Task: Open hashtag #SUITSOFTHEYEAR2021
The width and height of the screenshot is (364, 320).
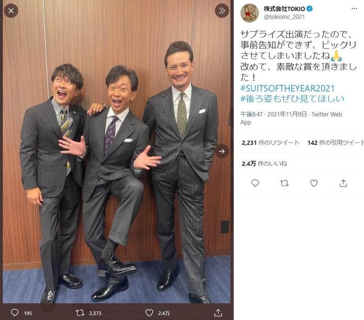Action: (x=287, y=88)
